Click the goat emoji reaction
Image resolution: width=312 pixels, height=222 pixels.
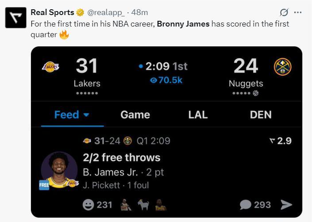click(143, 205)
